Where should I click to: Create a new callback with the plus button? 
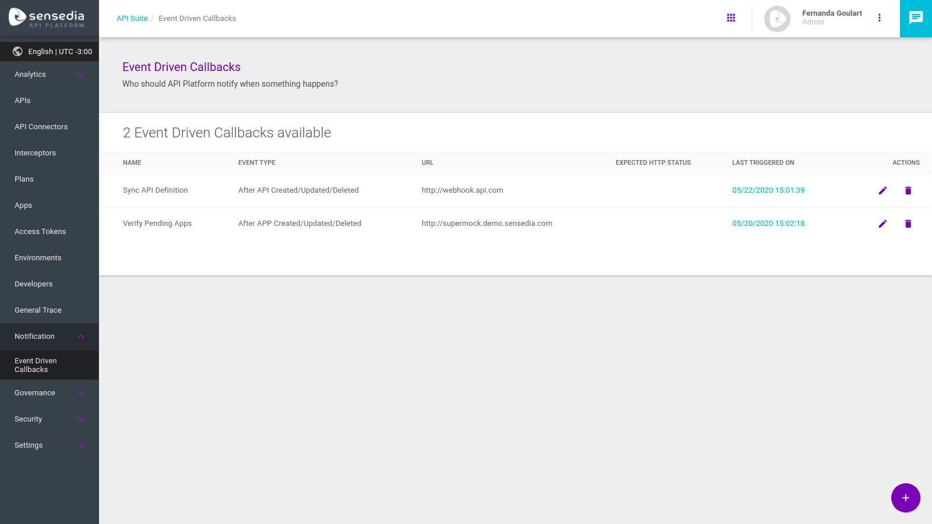pyautogui.click(x=905, y=498)
